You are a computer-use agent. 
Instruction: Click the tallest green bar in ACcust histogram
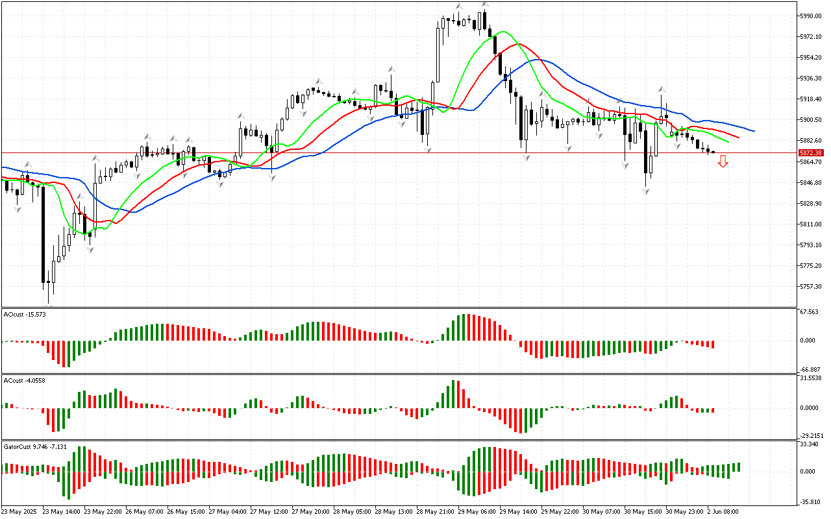(453, 394)
